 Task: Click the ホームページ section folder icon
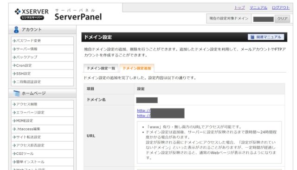17,93
